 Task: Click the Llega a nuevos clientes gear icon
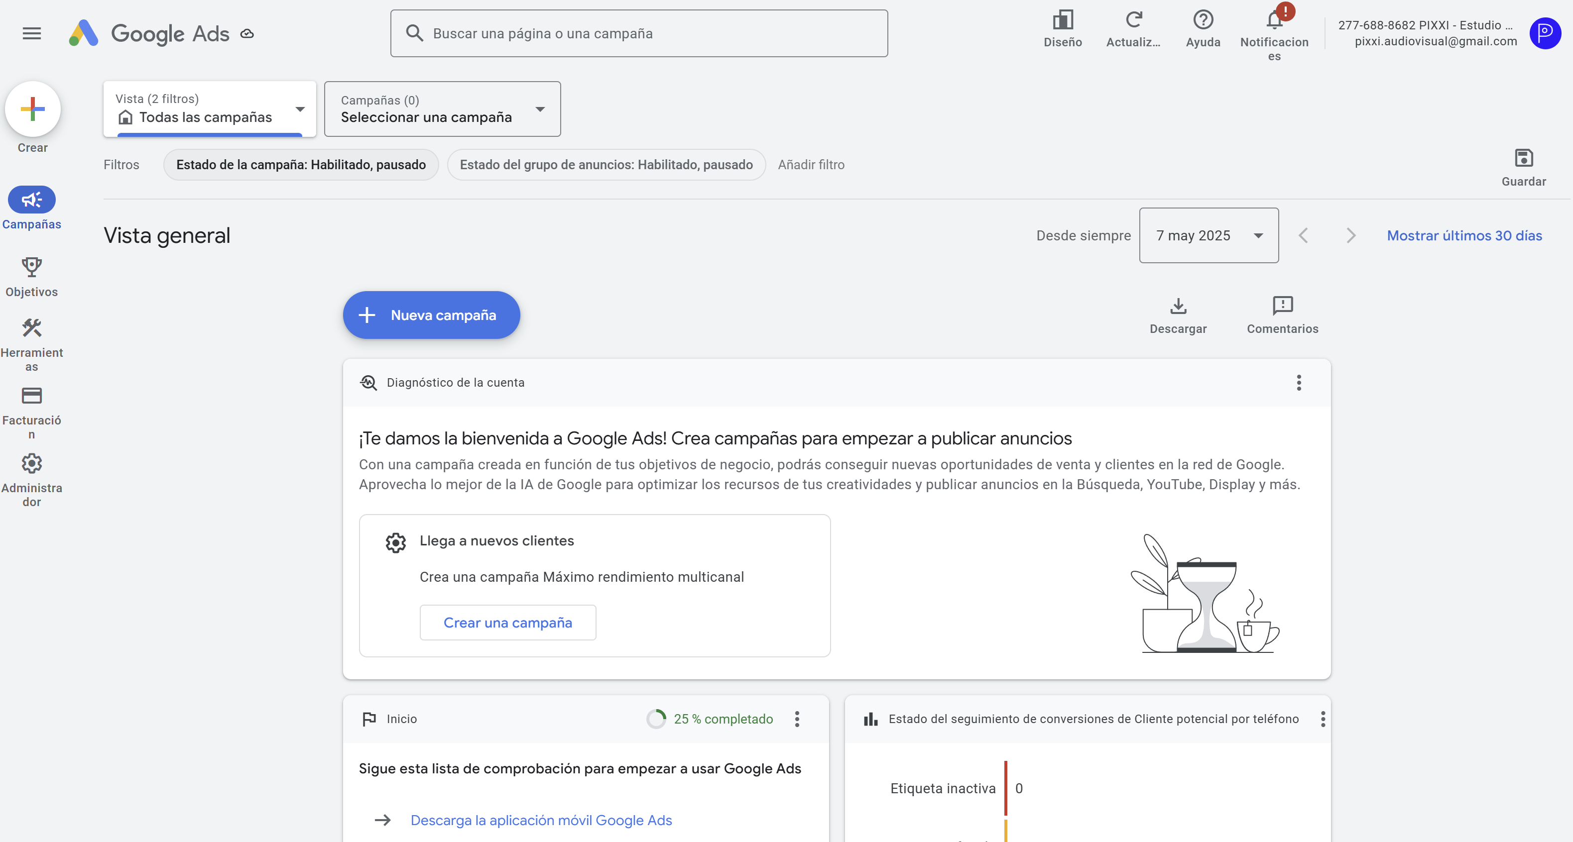[x=396, y=542]
